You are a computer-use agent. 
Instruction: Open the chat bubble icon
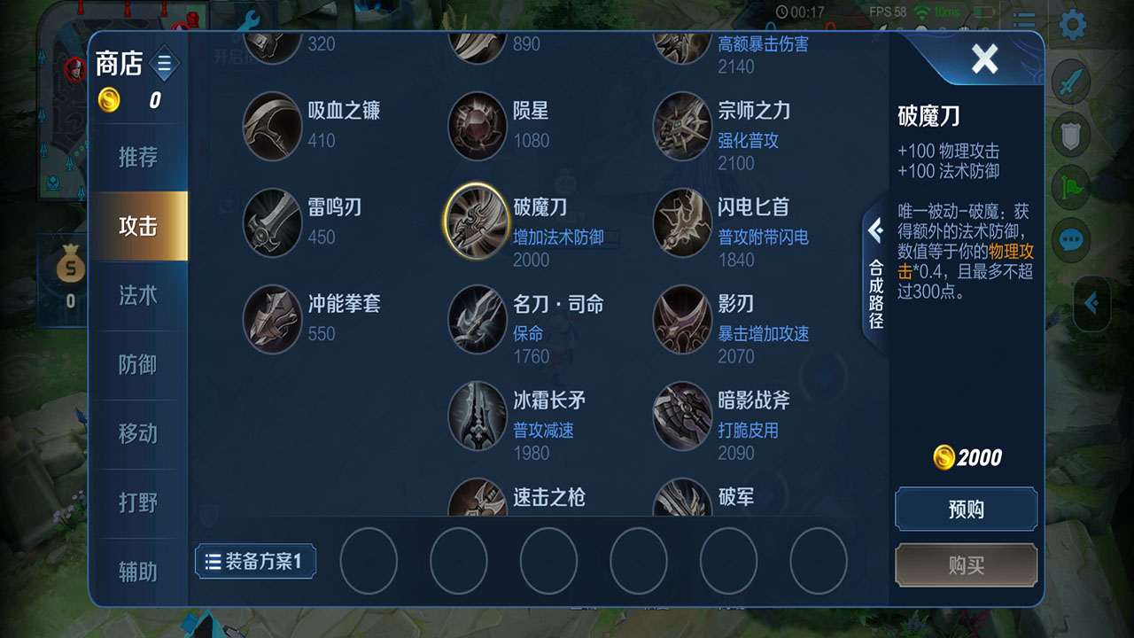point(1071,239)
